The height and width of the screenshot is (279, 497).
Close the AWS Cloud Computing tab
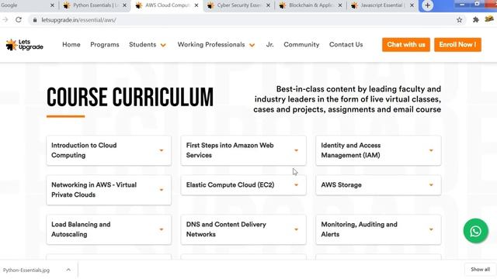click(196, 5)
